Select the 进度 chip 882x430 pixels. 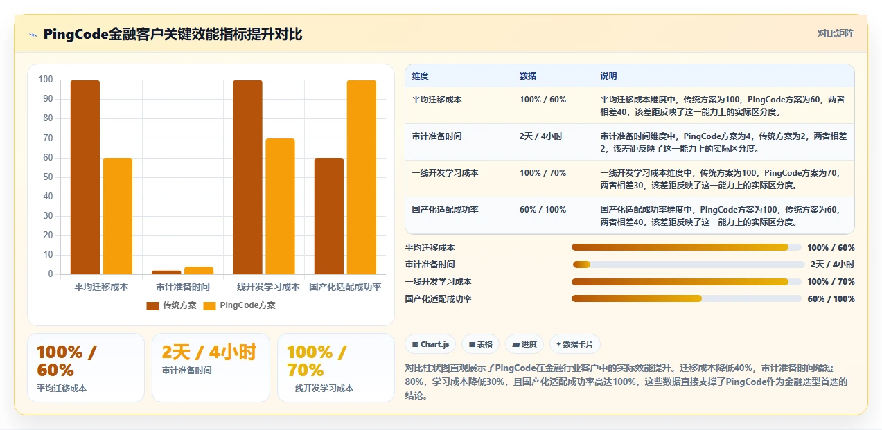click(524, 344)
